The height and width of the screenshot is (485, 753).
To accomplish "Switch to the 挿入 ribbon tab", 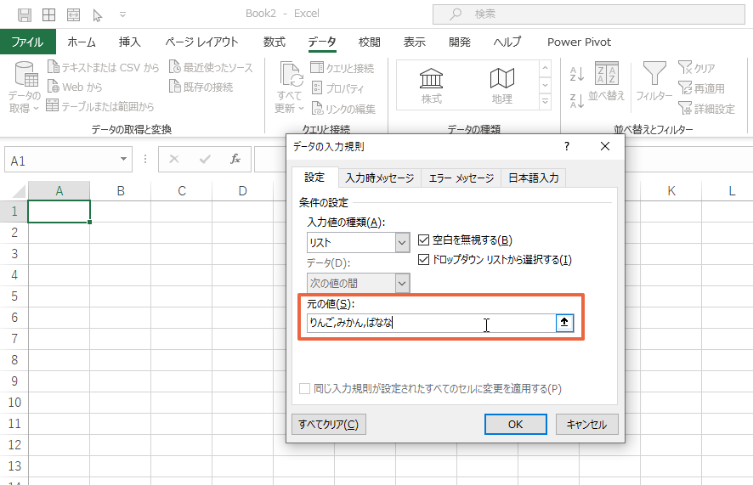I will tap(130, 42).
